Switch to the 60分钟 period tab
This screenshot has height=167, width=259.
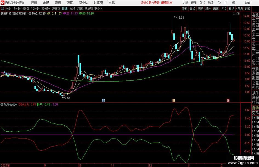(x=56, y=9)
